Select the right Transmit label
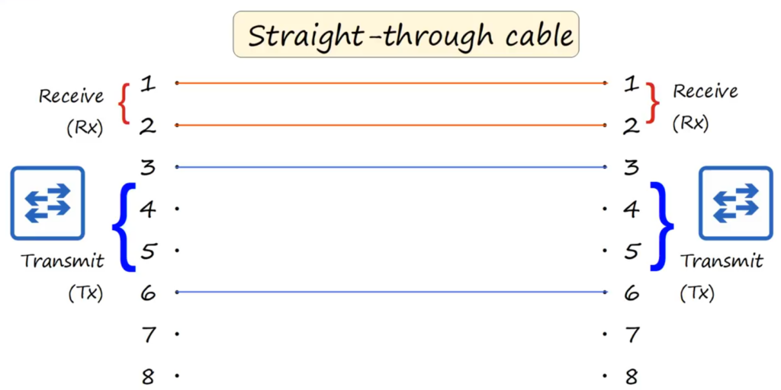The image size is (781, 390). 722,261
